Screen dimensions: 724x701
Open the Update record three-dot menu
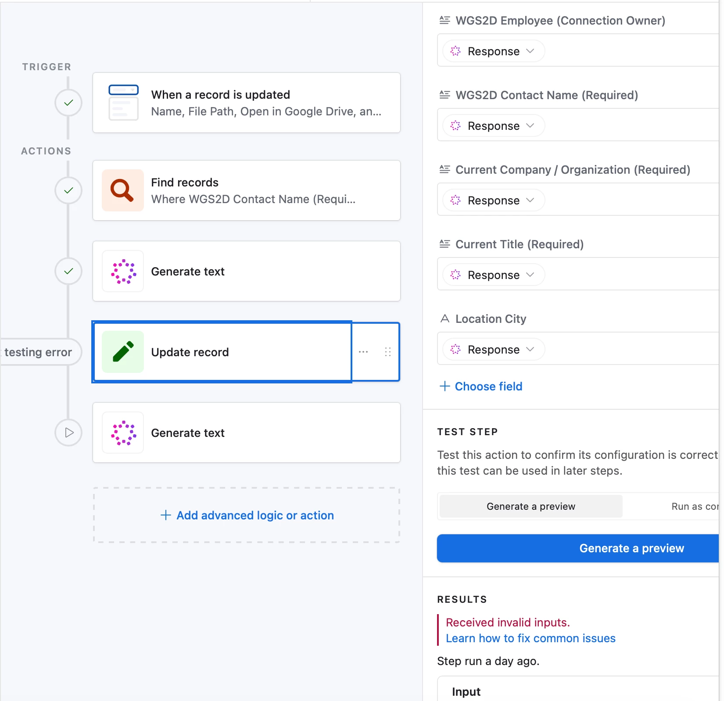363,352
